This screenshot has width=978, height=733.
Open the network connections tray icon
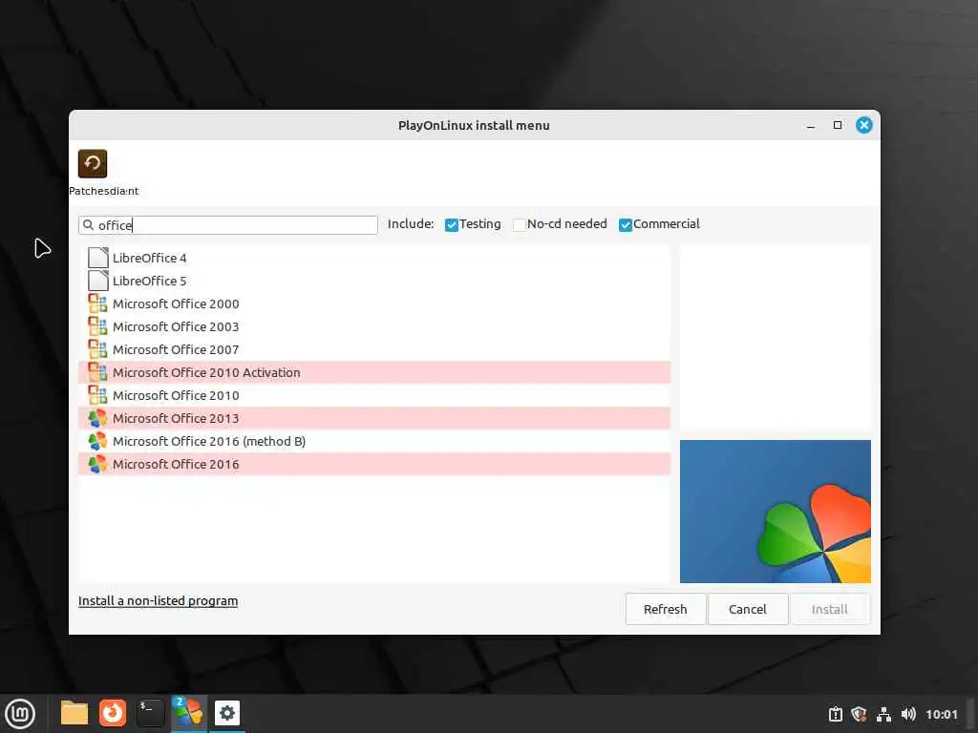coord(883,714)
